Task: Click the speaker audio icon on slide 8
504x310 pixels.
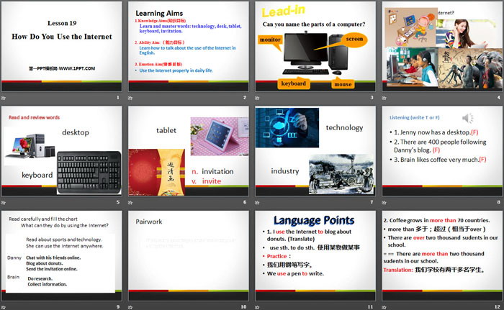Action: (x=468, y=119)
